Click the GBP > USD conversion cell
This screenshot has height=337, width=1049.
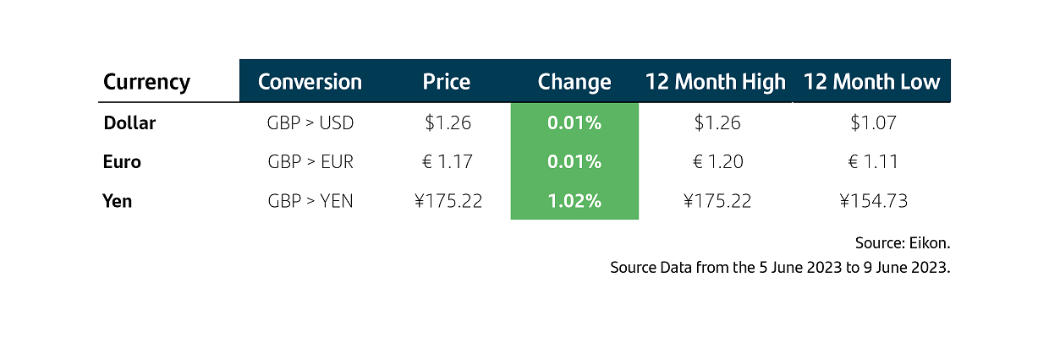pos(310,122)
